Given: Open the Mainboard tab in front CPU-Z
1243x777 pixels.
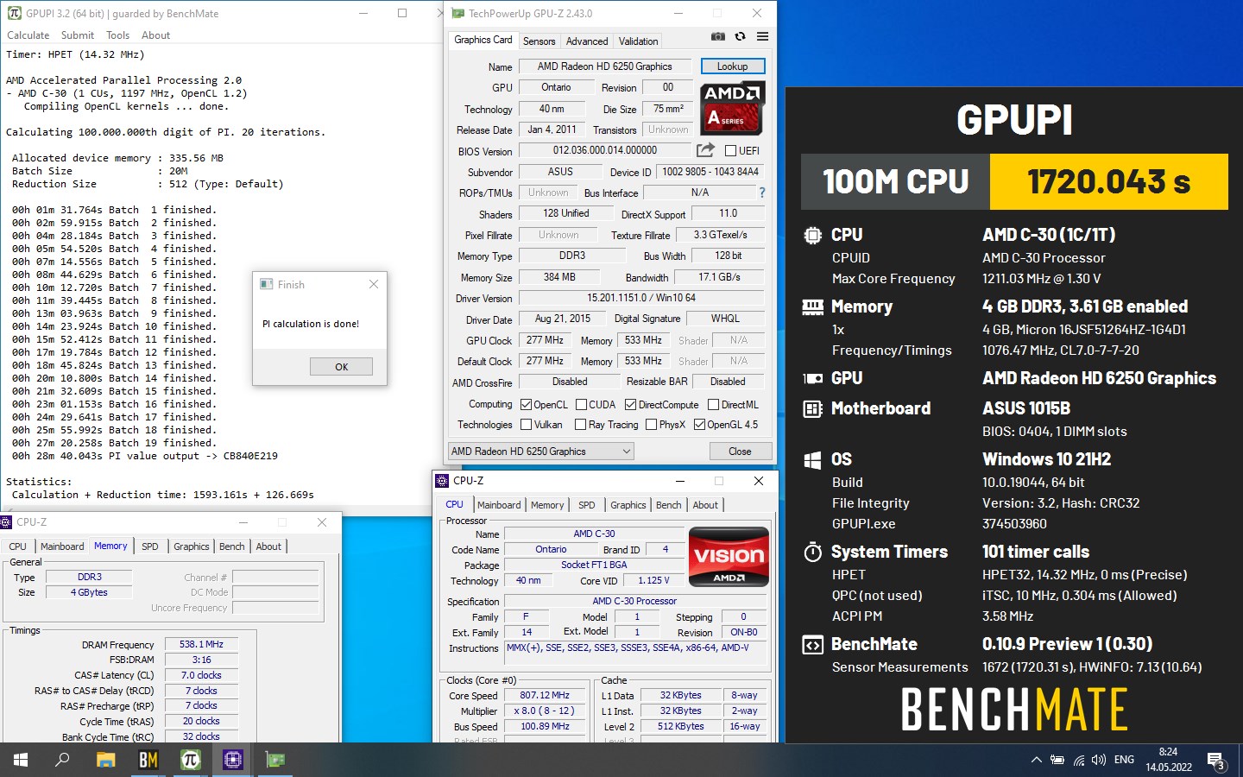Looking at the screenshot, I should [x=499, y=505].
